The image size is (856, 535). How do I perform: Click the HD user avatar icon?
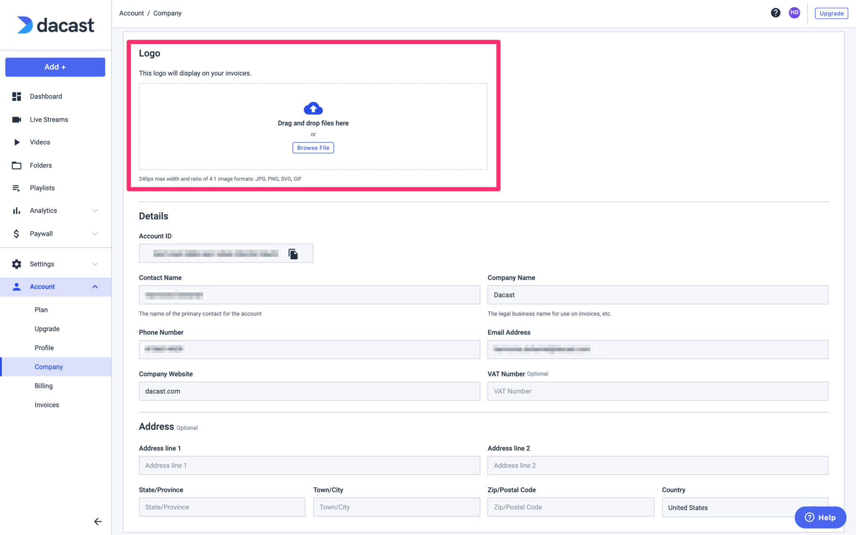point(795,13)
